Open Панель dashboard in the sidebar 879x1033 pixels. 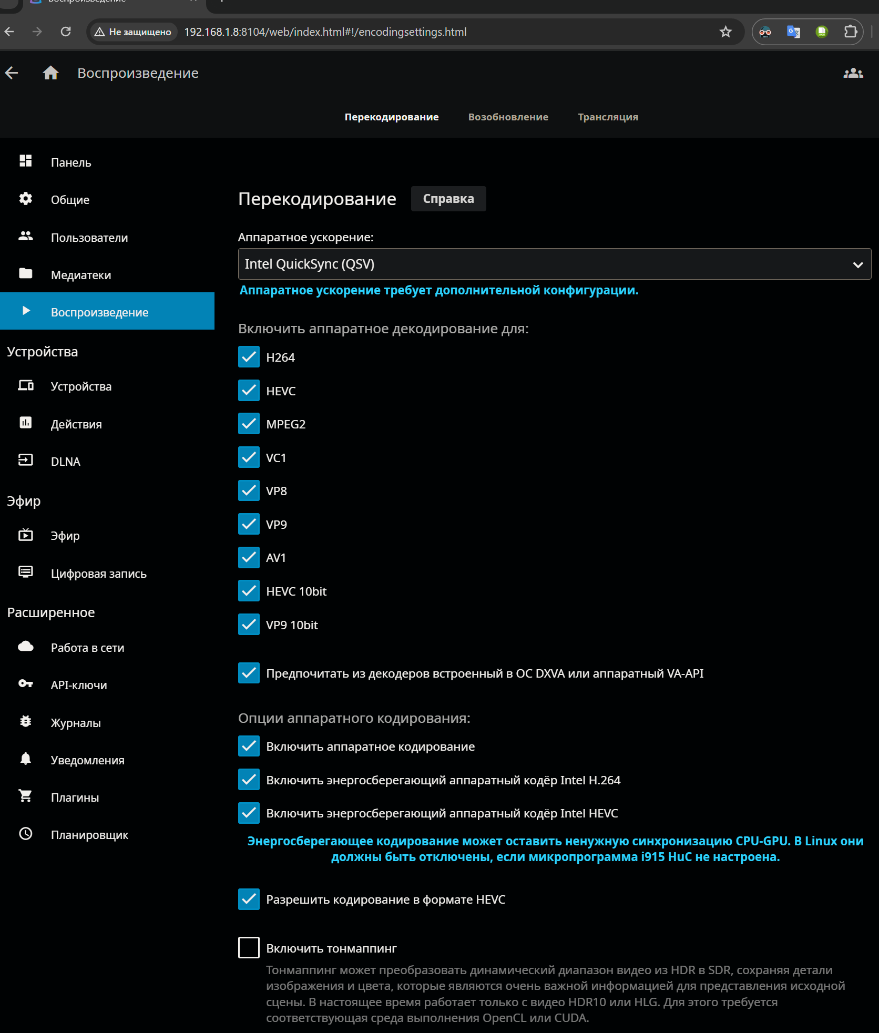[71, 162]
